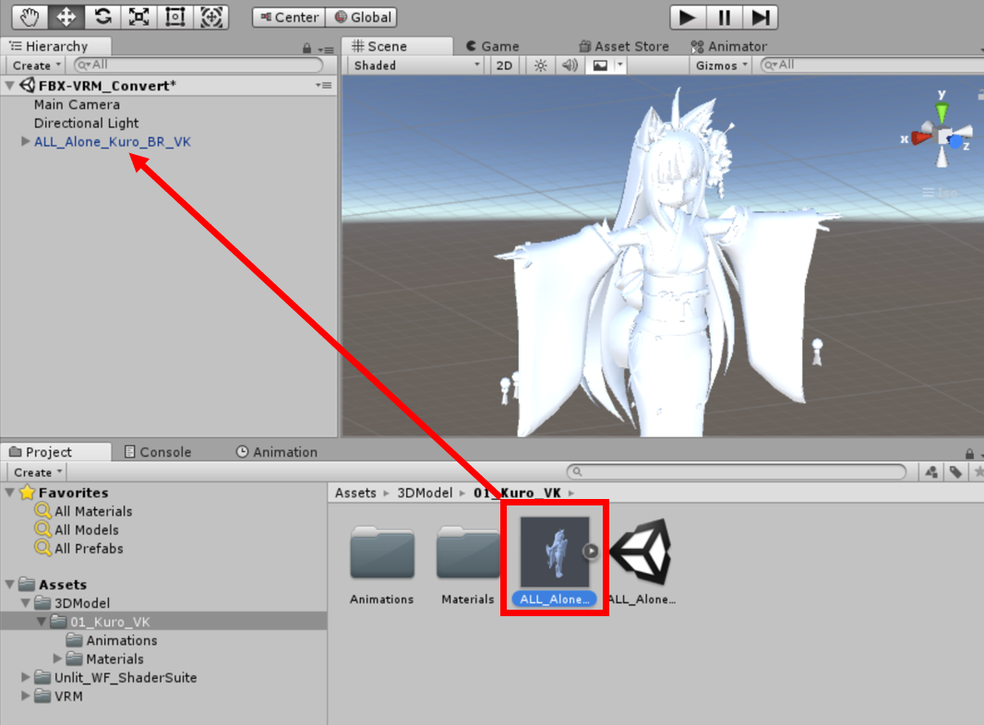Click the Step forward button
This screenshot has width=984, height=725.
tap(760, 17)
